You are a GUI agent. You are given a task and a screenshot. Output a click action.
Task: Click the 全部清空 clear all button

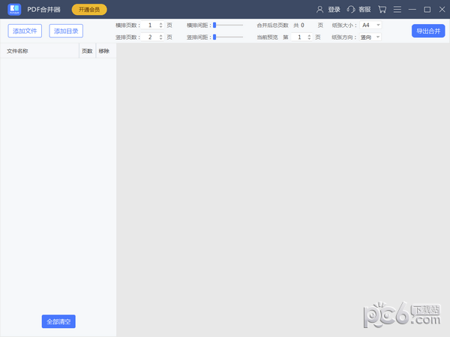tap(58, 321)
